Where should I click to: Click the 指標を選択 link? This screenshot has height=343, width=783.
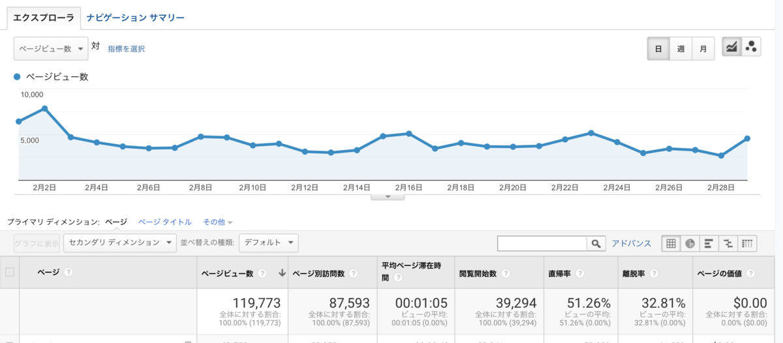coord(127,48)
